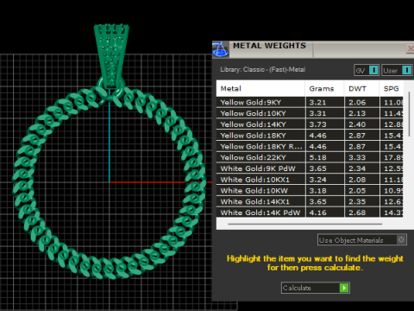Image resolution: width=414 pixels, height=311 pixels.
Task: Click the Metal Weights flask icon
Action: [221, 49]
